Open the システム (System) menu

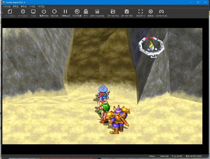[x=7, y=7]
